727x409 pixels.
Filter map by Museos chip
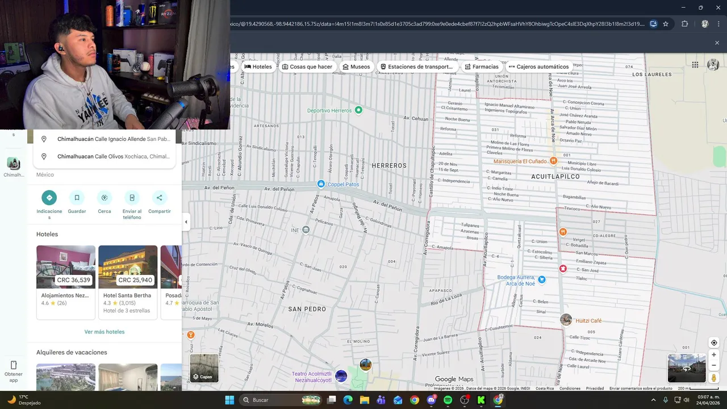[356, 66]
